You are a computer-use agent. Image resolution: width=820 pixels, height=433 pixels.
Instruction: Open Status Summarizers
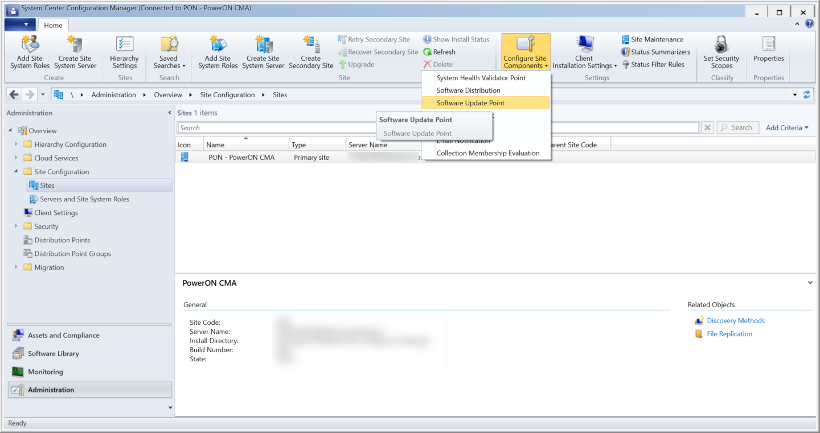(x=655, y=52)
